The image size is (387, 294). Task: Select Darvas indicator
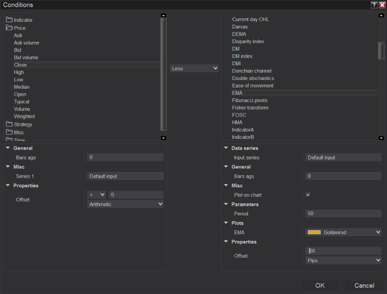(240, 27)
